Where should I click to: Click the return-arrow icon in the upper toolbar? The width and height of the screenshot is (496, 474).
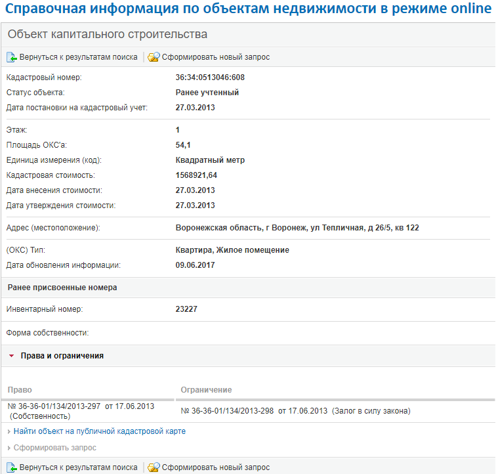[x=11, y=57]
